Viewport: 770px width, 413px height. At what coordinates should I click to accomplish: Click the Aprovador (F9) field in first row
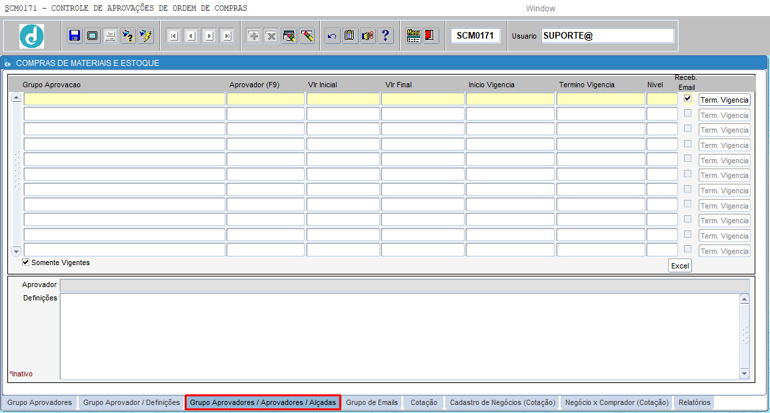(265, 99)
